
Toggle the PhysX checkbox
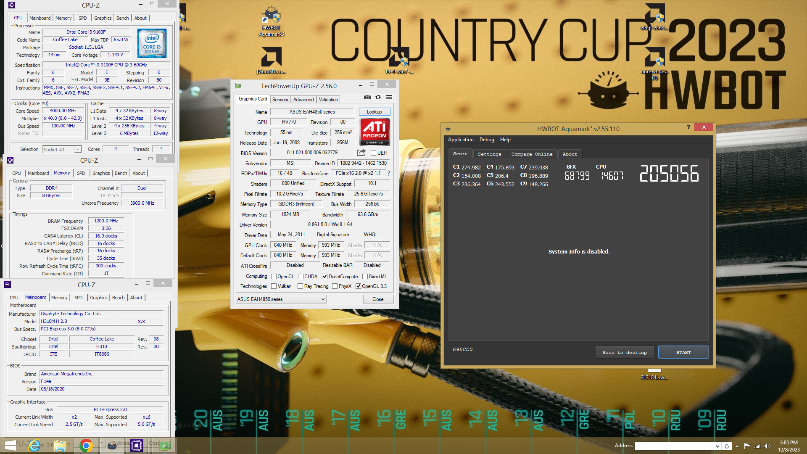coord(335,286)
